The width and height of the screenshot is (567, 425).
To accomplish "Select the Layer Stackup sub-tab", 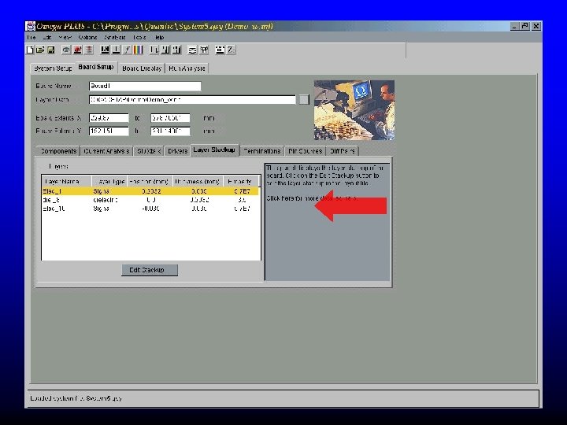I will pyautogui.click(x=214, y=150).
